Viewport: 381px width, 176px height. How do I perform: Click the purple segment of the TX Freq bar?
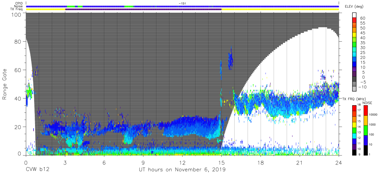143,9
